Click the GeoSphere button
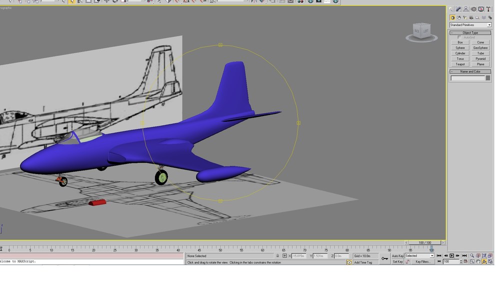The image size is (500, 281). (480, 48)
